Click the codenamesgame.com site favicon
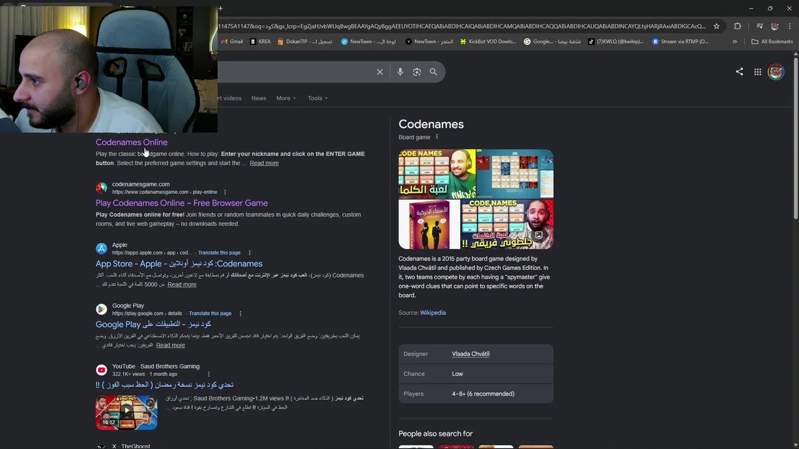 [x=101, y=188]
